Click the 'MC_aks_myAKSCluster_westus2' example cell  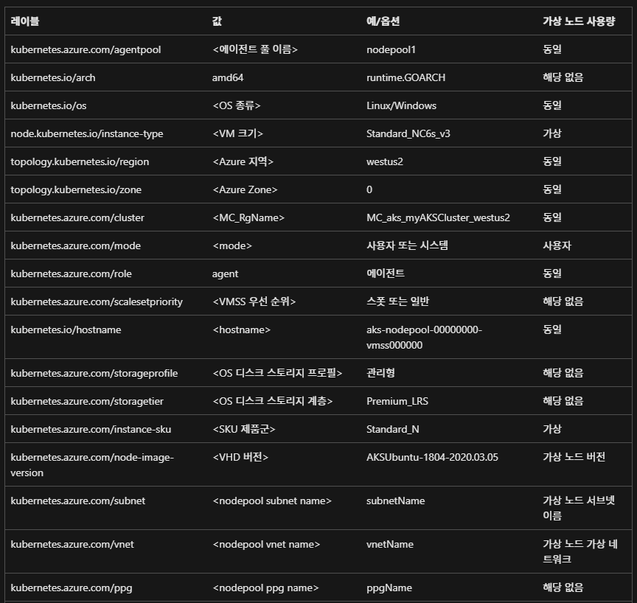click(438, 217)
